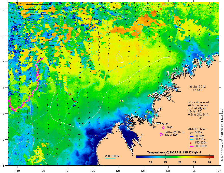Click the '200 1000m' bathymetry label
The image size is (224, 173).
[x=112, y=156]
